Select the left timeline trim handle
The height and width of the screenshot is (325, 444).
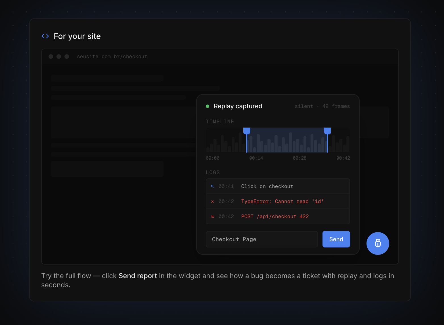click(247, 131)
